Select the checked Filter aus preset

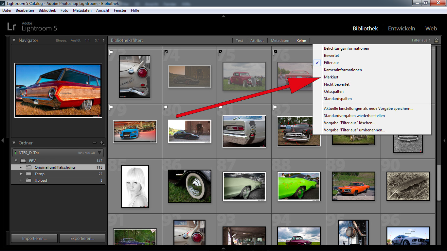[x=371, y=63]
